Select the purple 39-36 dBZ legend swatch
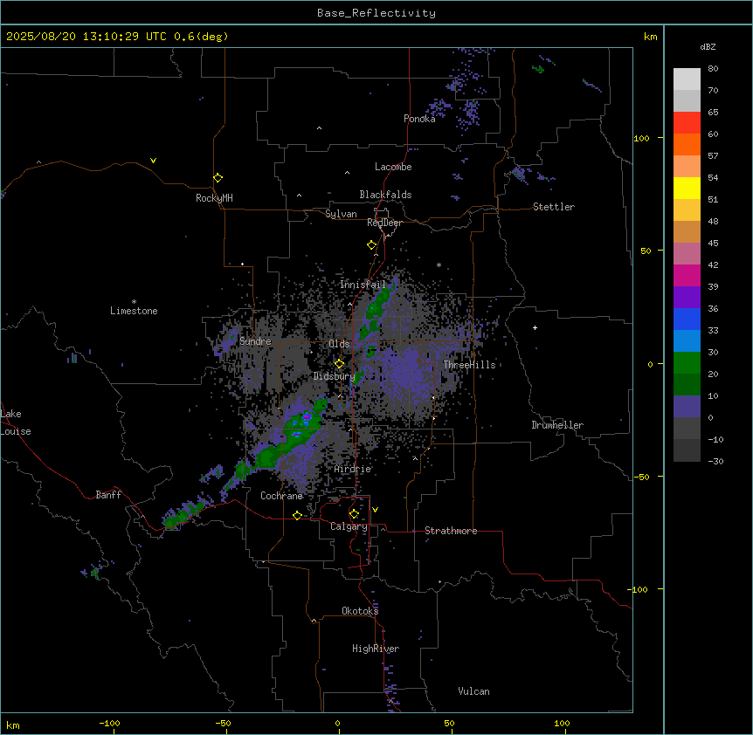 pos(687,297)
